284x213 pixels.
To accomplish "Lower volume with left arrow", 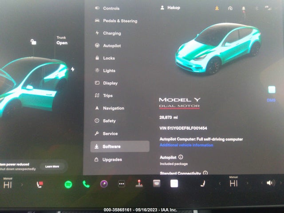I will [x=262, y=183].
